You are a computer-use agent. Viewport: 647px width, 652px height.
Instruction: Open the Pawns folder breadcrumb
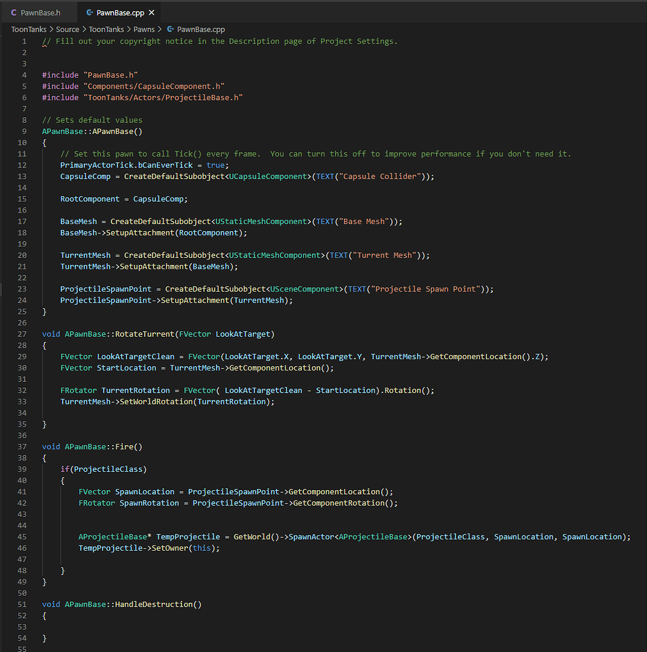click(x=144, y=29)
